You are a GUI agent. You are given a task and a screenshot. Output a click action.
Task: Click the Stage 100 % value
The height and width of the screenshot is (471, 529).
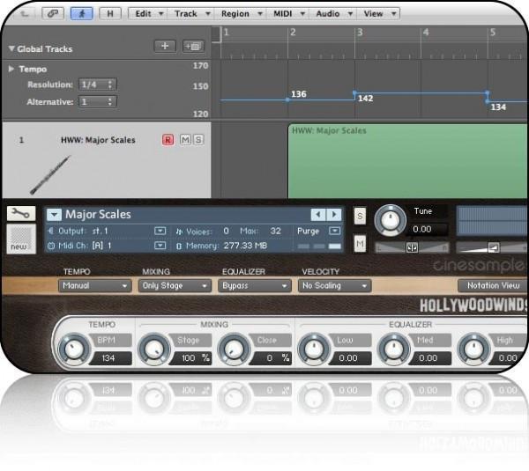point(190,357)
